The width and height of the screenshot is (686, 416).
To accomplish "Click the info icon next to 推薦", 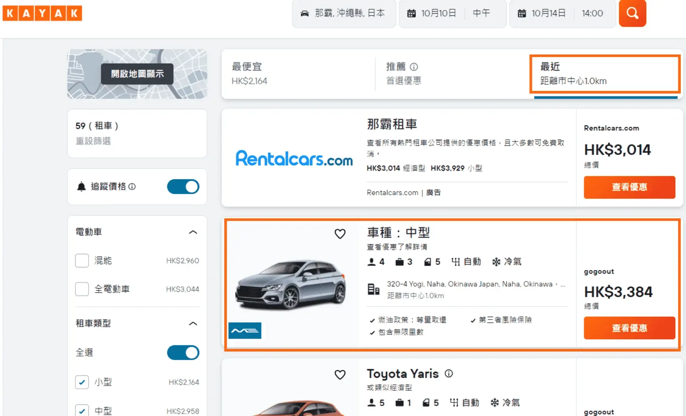I will pyautogui.click(x=414, y=67).
